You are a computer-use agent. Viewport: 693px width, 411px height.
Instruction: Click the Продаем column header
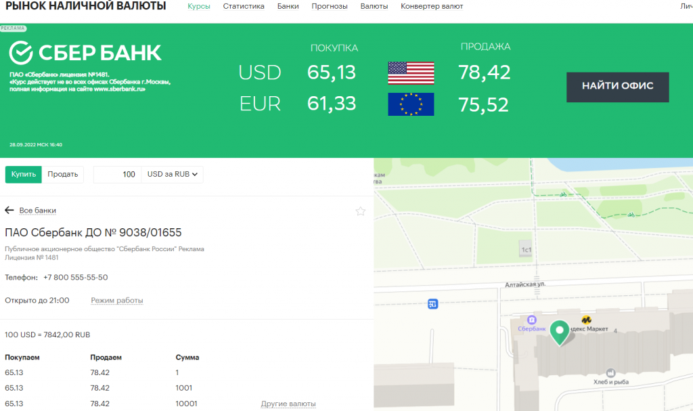[x=106, y=358]
